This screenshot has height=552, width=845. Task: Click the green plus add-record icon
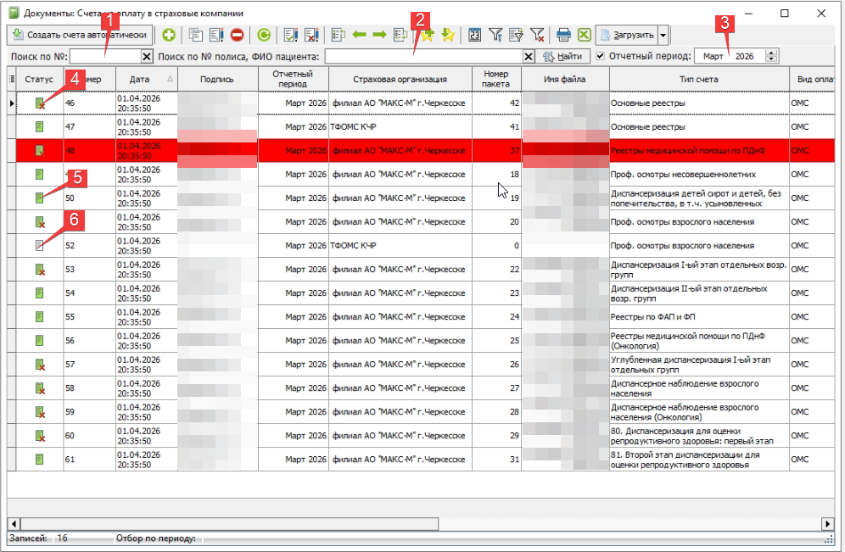(170, 35)
